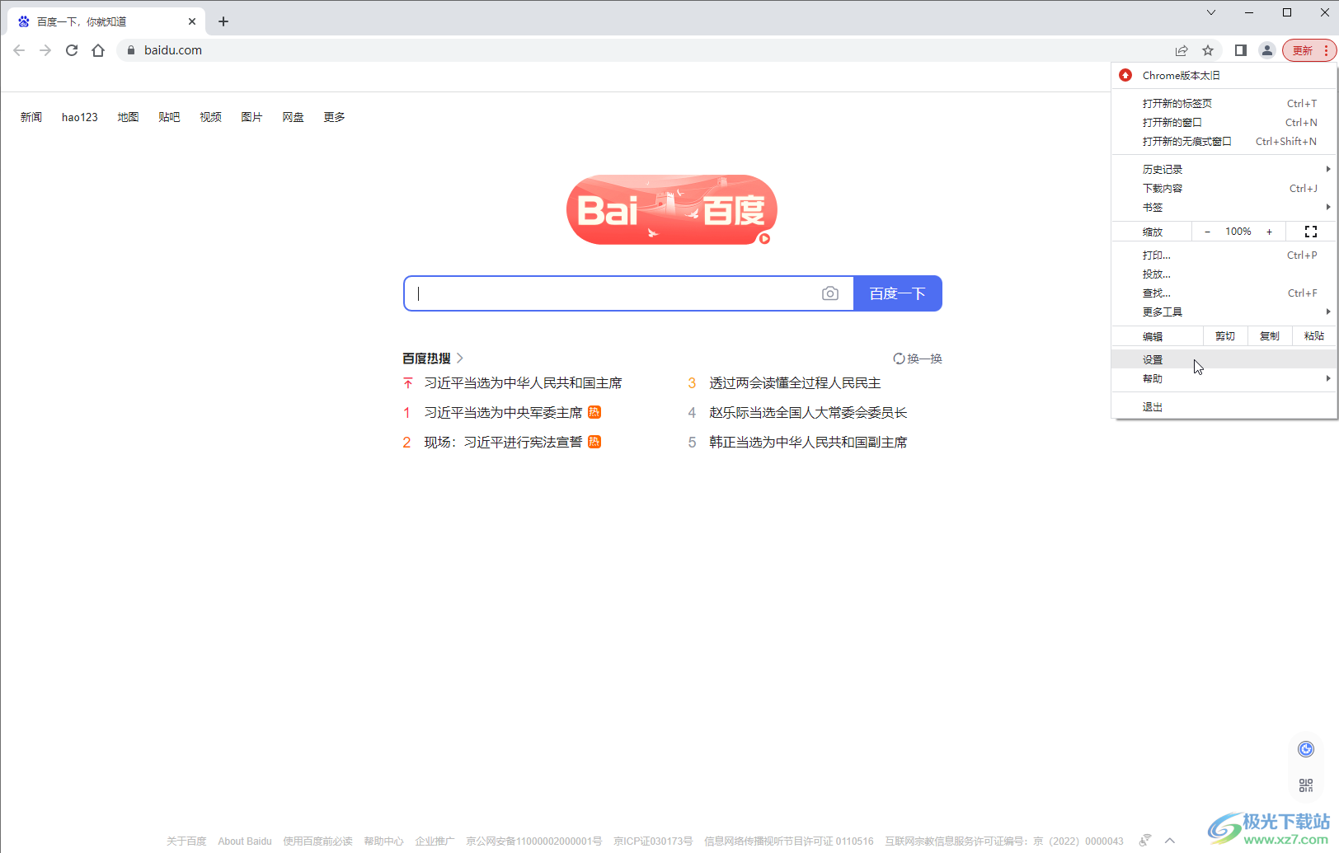Open 设置 from the Chrome menu
The width and height of the screenshot is (1339, 853).
pyautogui.click(x=1224, y=359)
